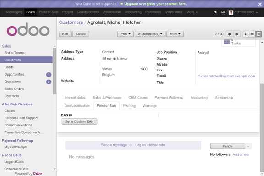Open the Purchases menu
The width and height of the screenshot is (264, 176).
pos(153,12)
